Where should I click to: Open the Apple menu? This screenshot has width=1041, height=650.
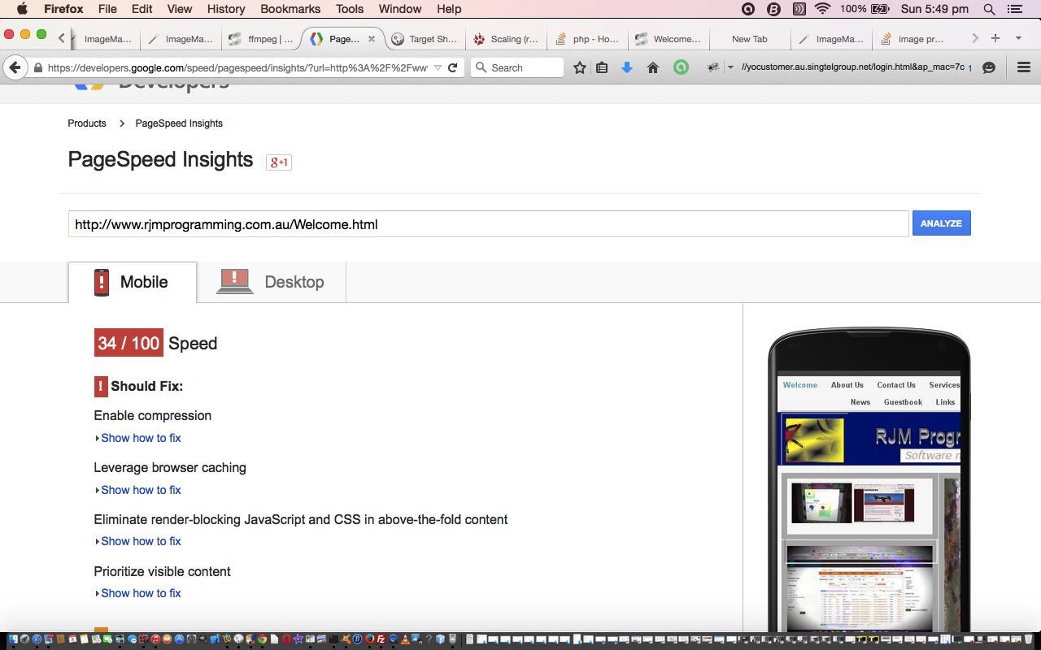[22, 9]
